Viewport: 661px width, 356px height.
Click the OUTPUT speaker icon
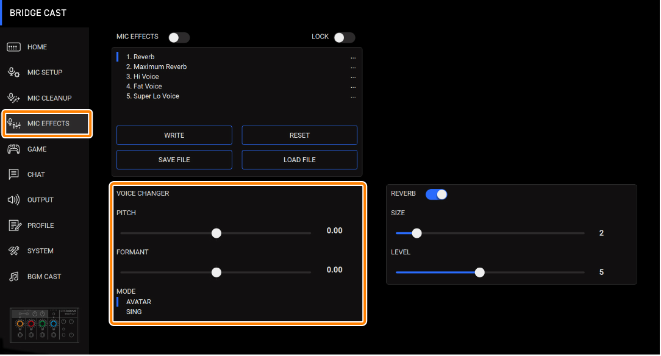(13, 200)
